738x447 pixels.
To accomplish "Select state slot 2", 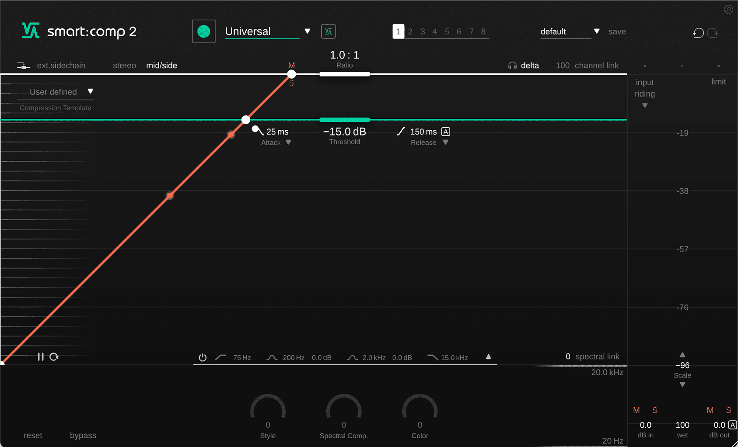I will click(x=410, y=31).
